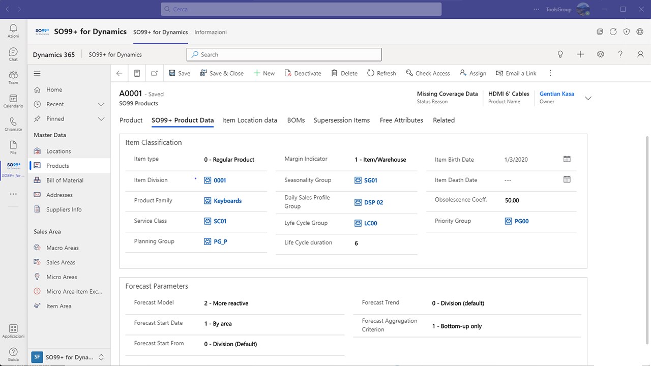
Task: Open Chat in the Teams sidebar
Action: pyautogui.click(x=13, y=54)
